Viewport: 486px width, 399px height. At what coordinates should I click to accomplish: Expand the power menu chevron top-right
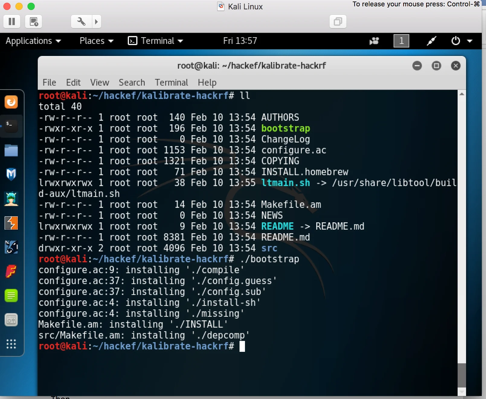click(470, 41)
